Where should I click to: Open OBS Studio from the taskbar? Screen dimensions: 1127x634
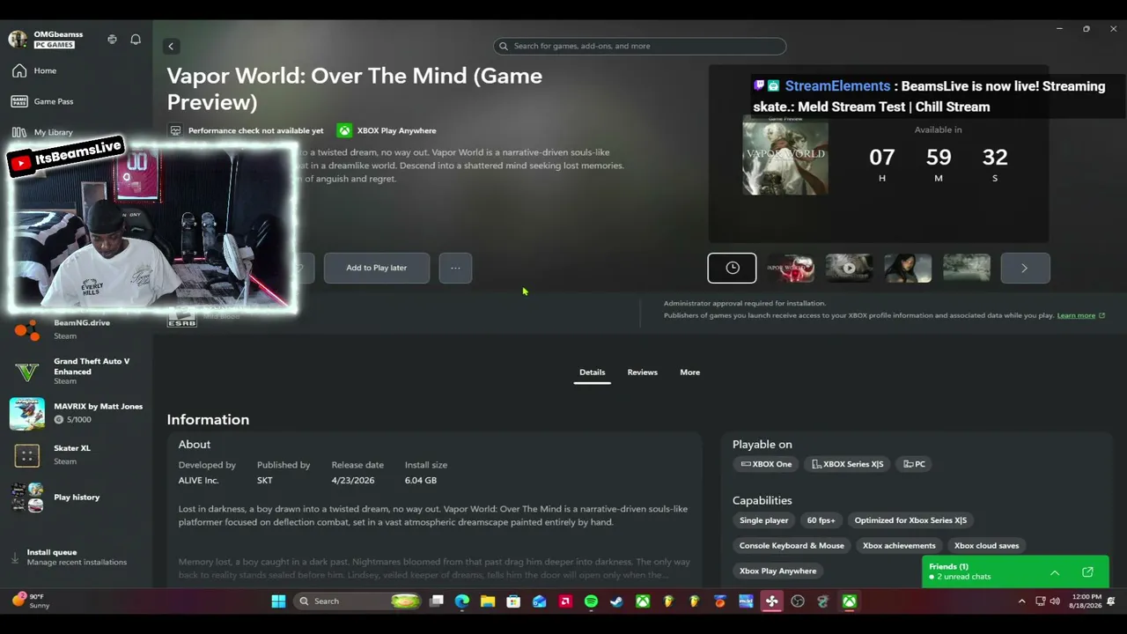pos(798,601)
